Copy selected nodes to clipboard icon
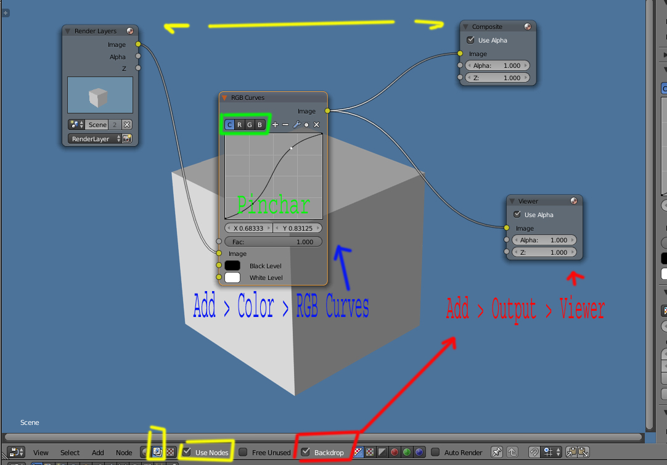This screenshot has width=667, height=465. click(571, 452)
